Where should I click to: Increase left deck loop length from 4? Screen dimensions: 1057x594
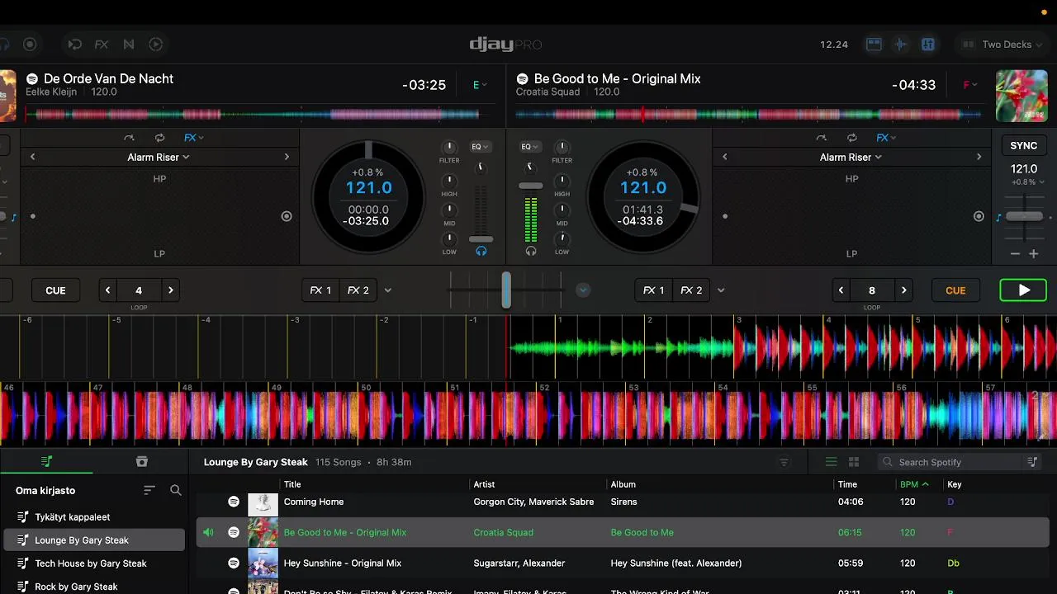tap(170, 290)
